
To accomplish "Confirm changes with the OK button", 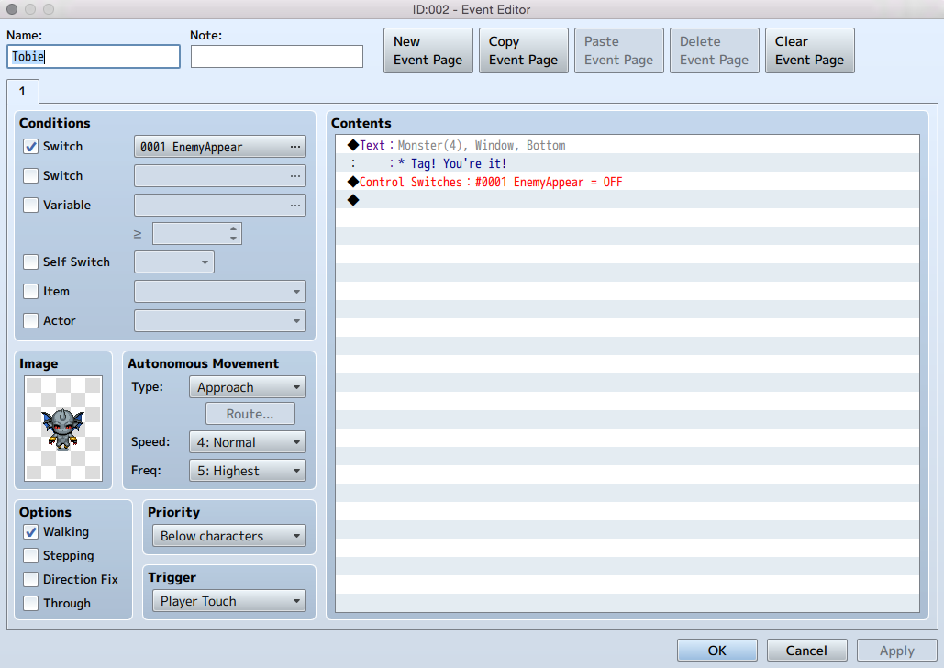I will tap(717, 651).
